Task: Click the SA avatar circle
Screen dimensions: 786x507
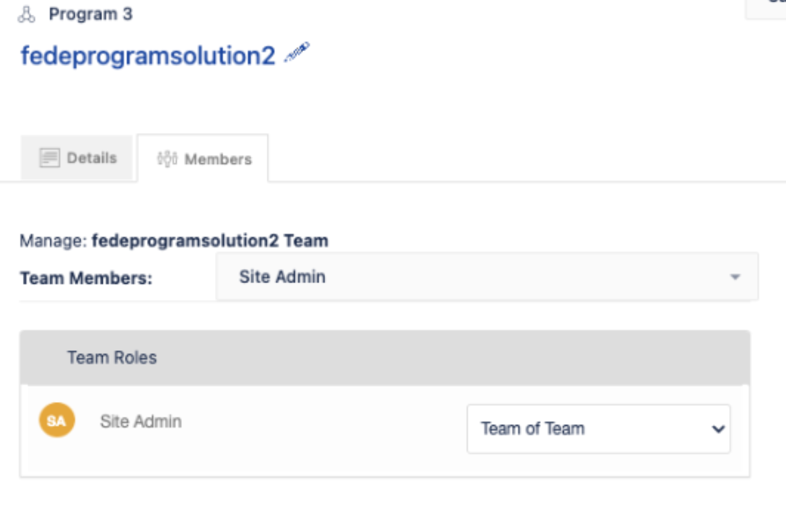Action: tap(57, 420)
